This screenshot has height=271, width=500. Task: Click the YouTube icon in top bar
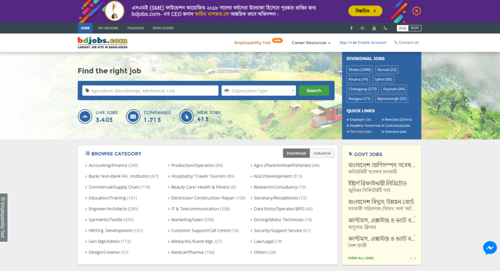click(x=374, y=28)
